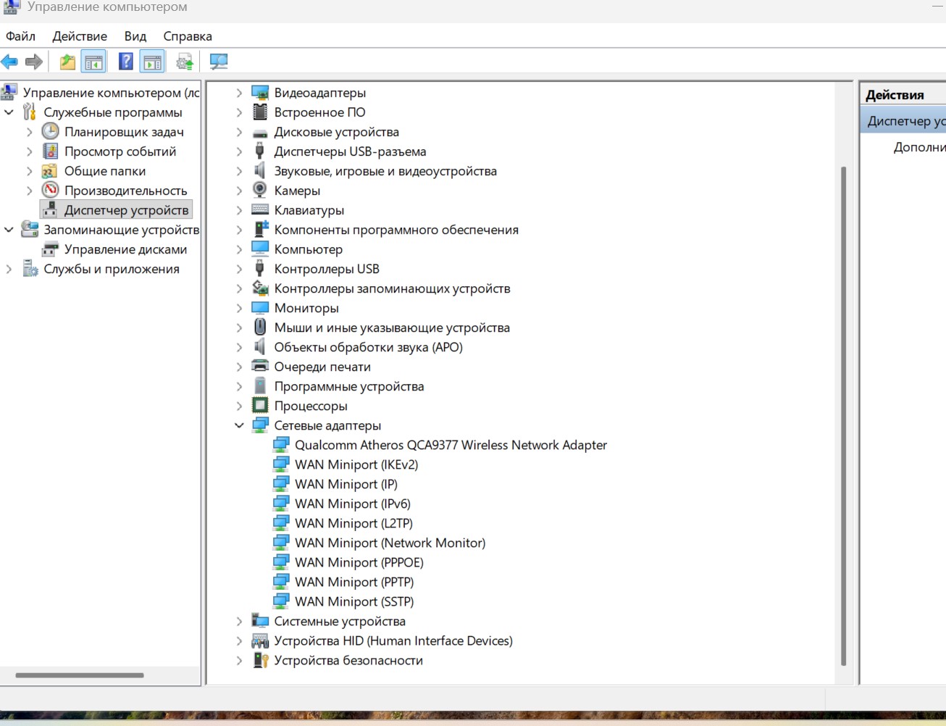This screenshot has width=946, height=726.
Task: Select the Планировщик задач clock icon
Action: pos(50,131)
